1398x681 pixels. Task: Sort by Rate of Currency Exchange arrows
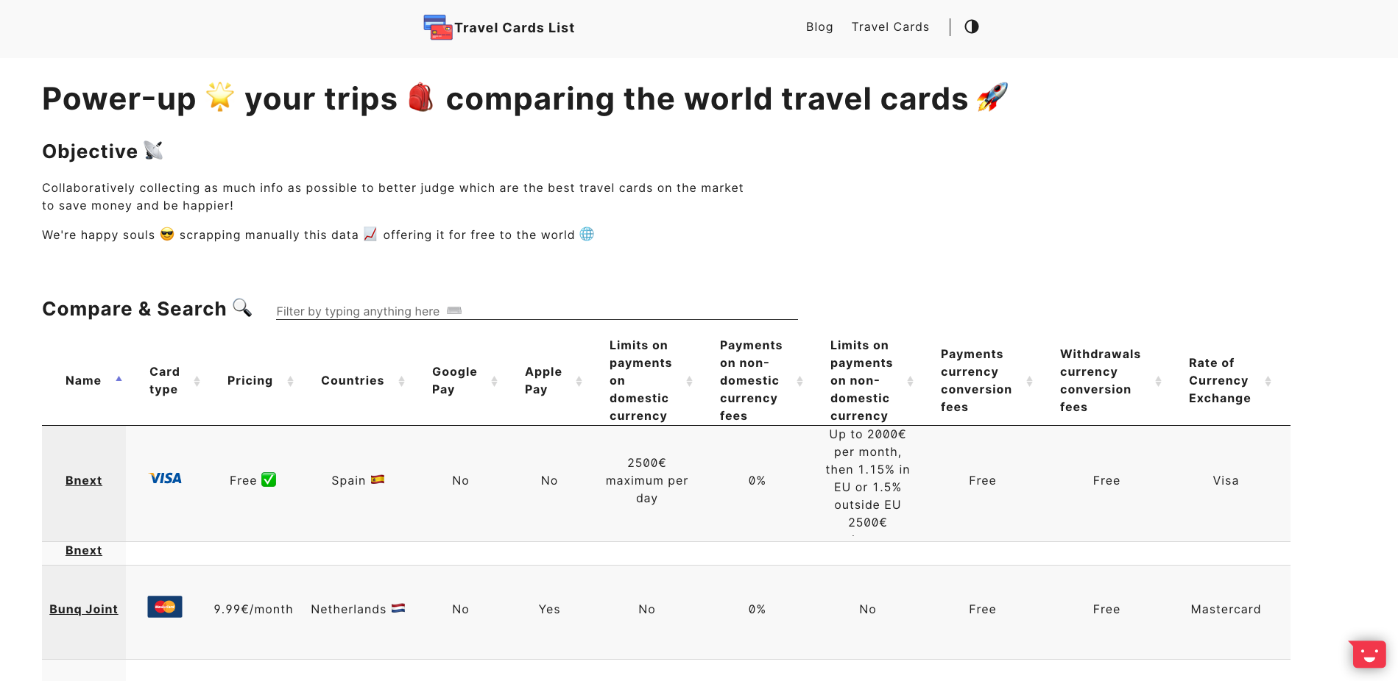pyautogui.click(x=1268, y=381)
